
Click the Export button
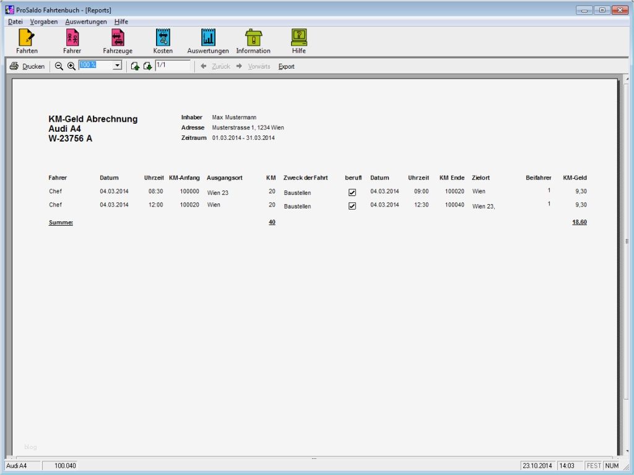coord(286,66)
